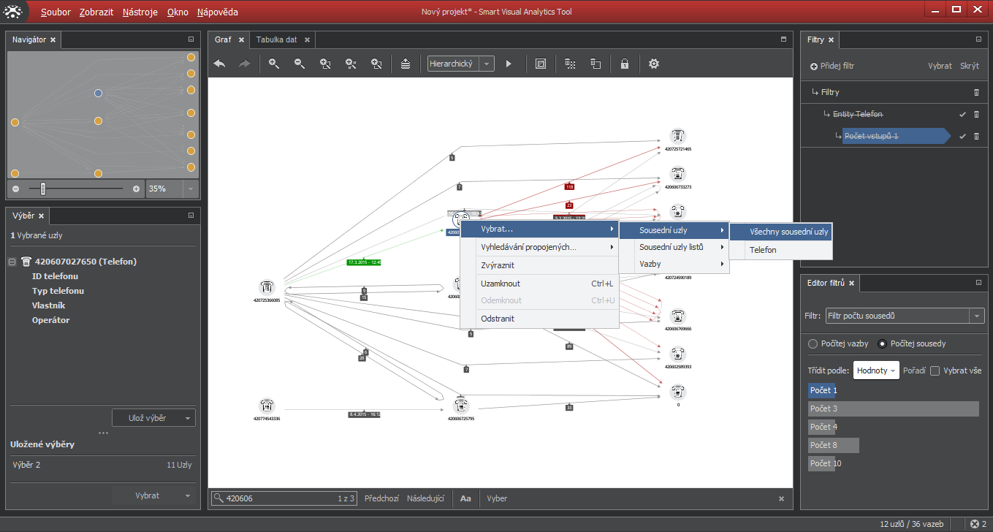Select the Počítej vazby radio button
The height and width of the screenshot is (532, 993).
813,343
